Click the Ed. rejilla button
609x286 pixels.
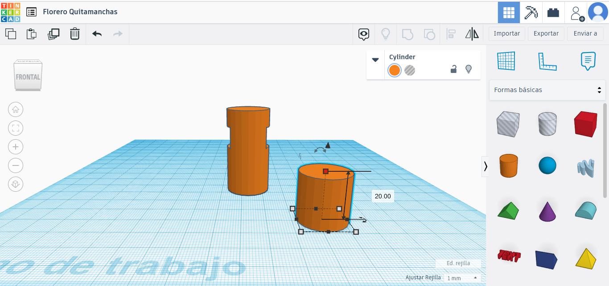(458, 263)
